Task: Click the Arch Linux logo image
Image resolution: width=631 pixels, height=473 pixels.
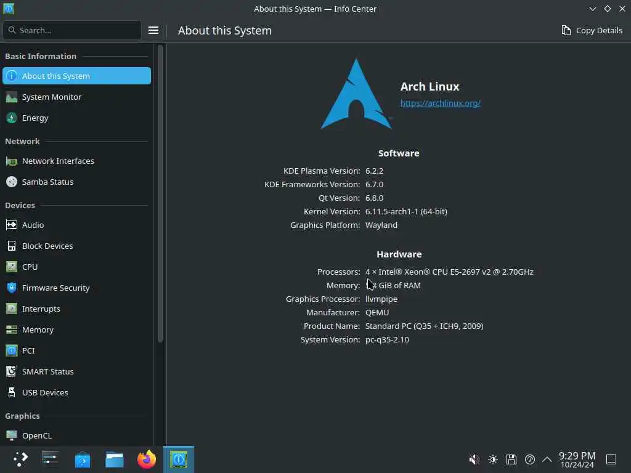Action: pos(356,94)
